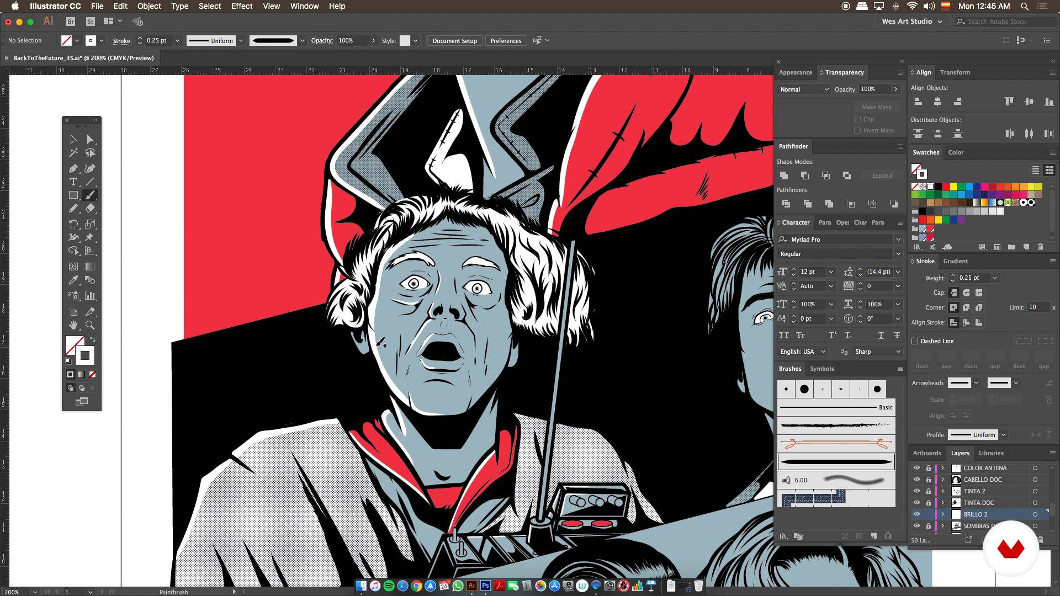The image size is (1060, 596).
Task: Unlock the COLOR ANTENA layer
Action: click(928, 468)
